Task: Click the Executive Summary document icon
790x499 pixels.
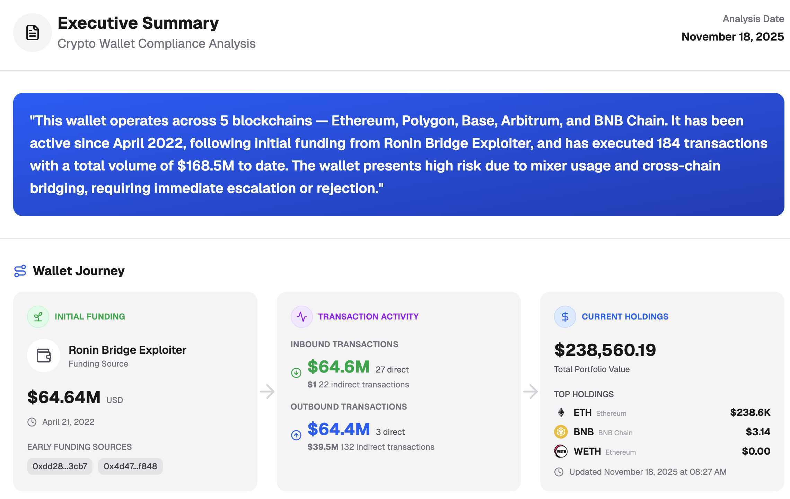Action: click(x=33, y=33)
